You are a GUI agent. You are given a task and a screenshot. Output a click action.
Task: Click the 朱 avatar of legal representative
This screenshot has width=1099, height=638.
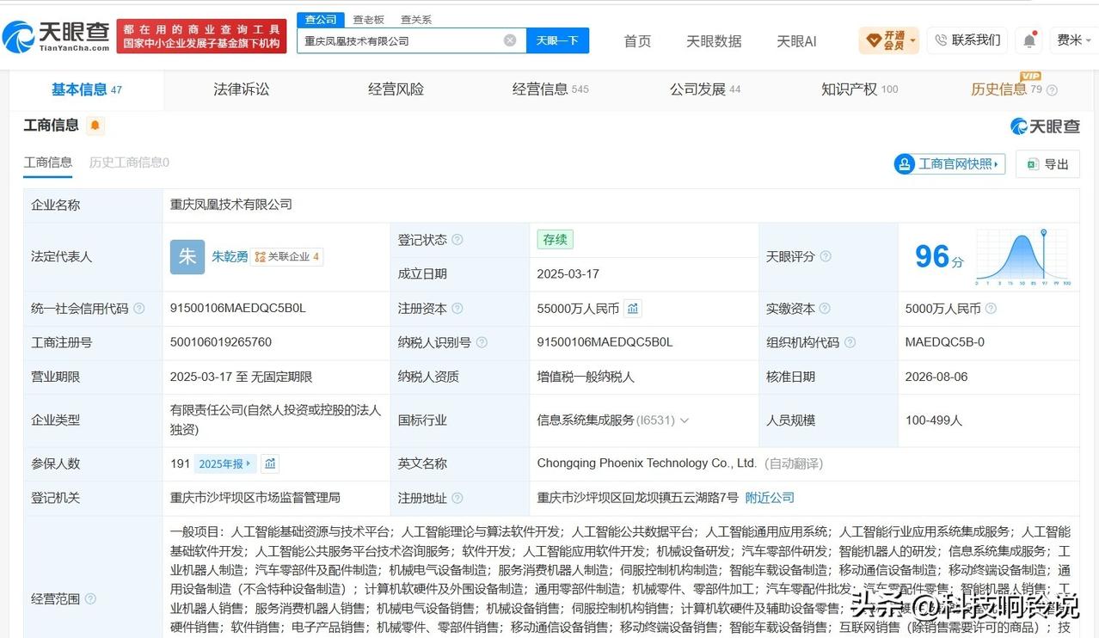pyautogui.click(x=187, y=256)
